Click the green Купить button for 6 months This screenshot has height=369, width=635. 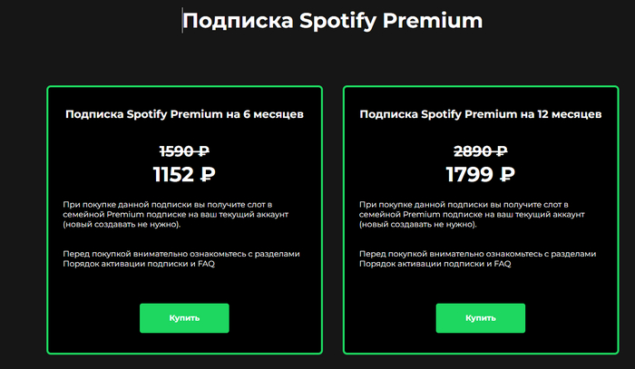click(x=183, y=318)
